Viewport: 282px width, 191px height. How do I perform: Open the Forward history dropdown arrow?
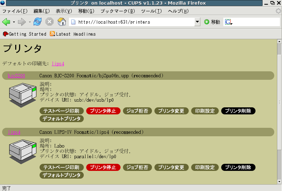[x=30, y=22]
